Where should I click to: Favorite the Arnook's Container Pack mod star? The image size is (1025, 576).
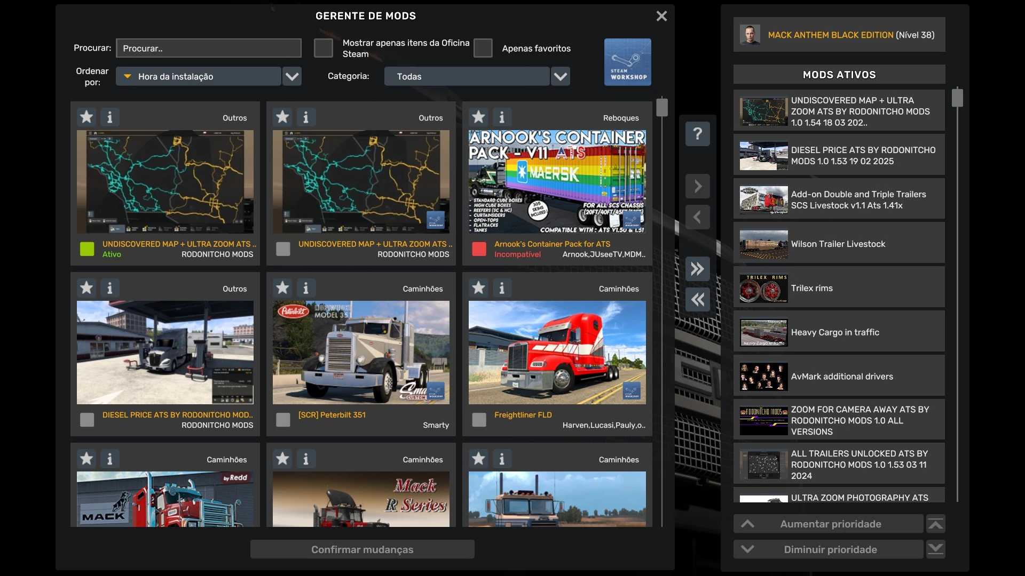click(478, 117)
